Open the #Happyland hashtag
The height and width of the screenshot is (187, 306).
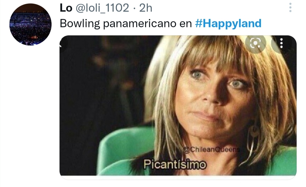click(x=228, y=23)
